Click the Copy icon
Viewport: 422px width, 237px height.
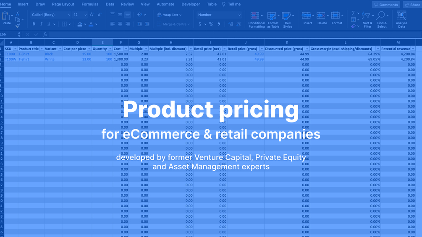[x=18, y=19]
